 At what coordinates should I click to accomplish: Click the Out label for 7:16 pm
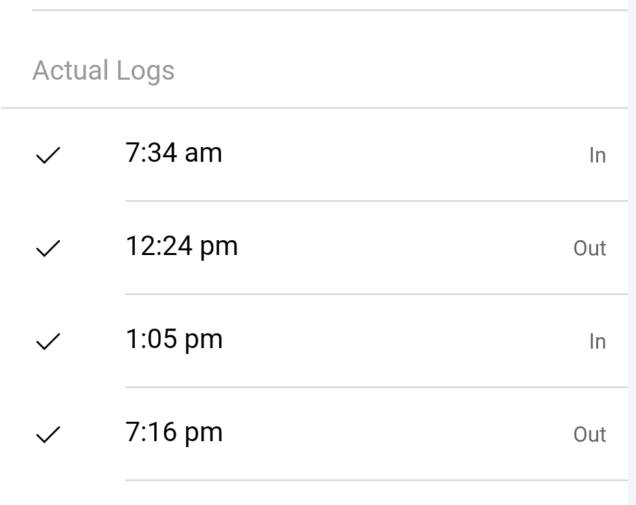pyautogui.click(x=589, y=435)
